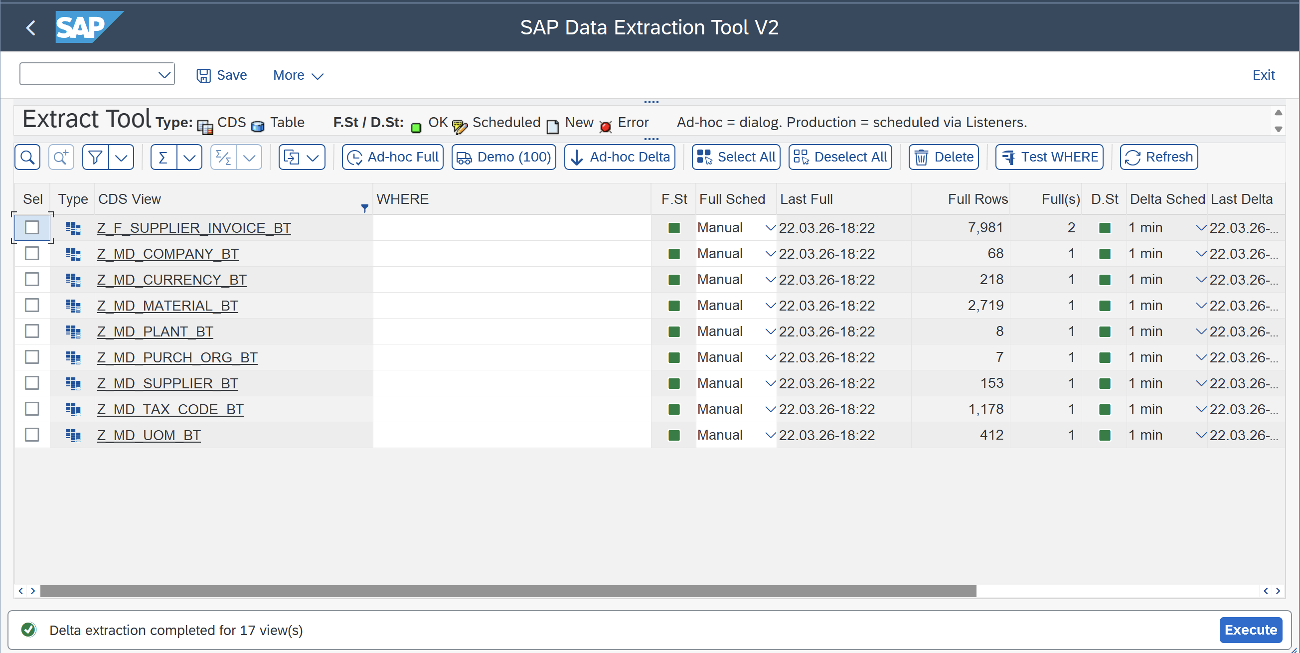Click the horizontal scrollbar thumb
1300x653 pixels.
click(x=507, y=591)
